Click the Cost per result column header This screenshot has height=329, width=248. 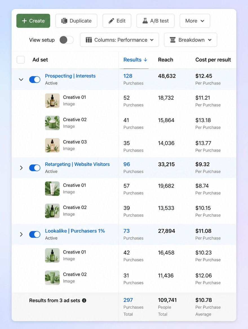(x=213, y=60)
